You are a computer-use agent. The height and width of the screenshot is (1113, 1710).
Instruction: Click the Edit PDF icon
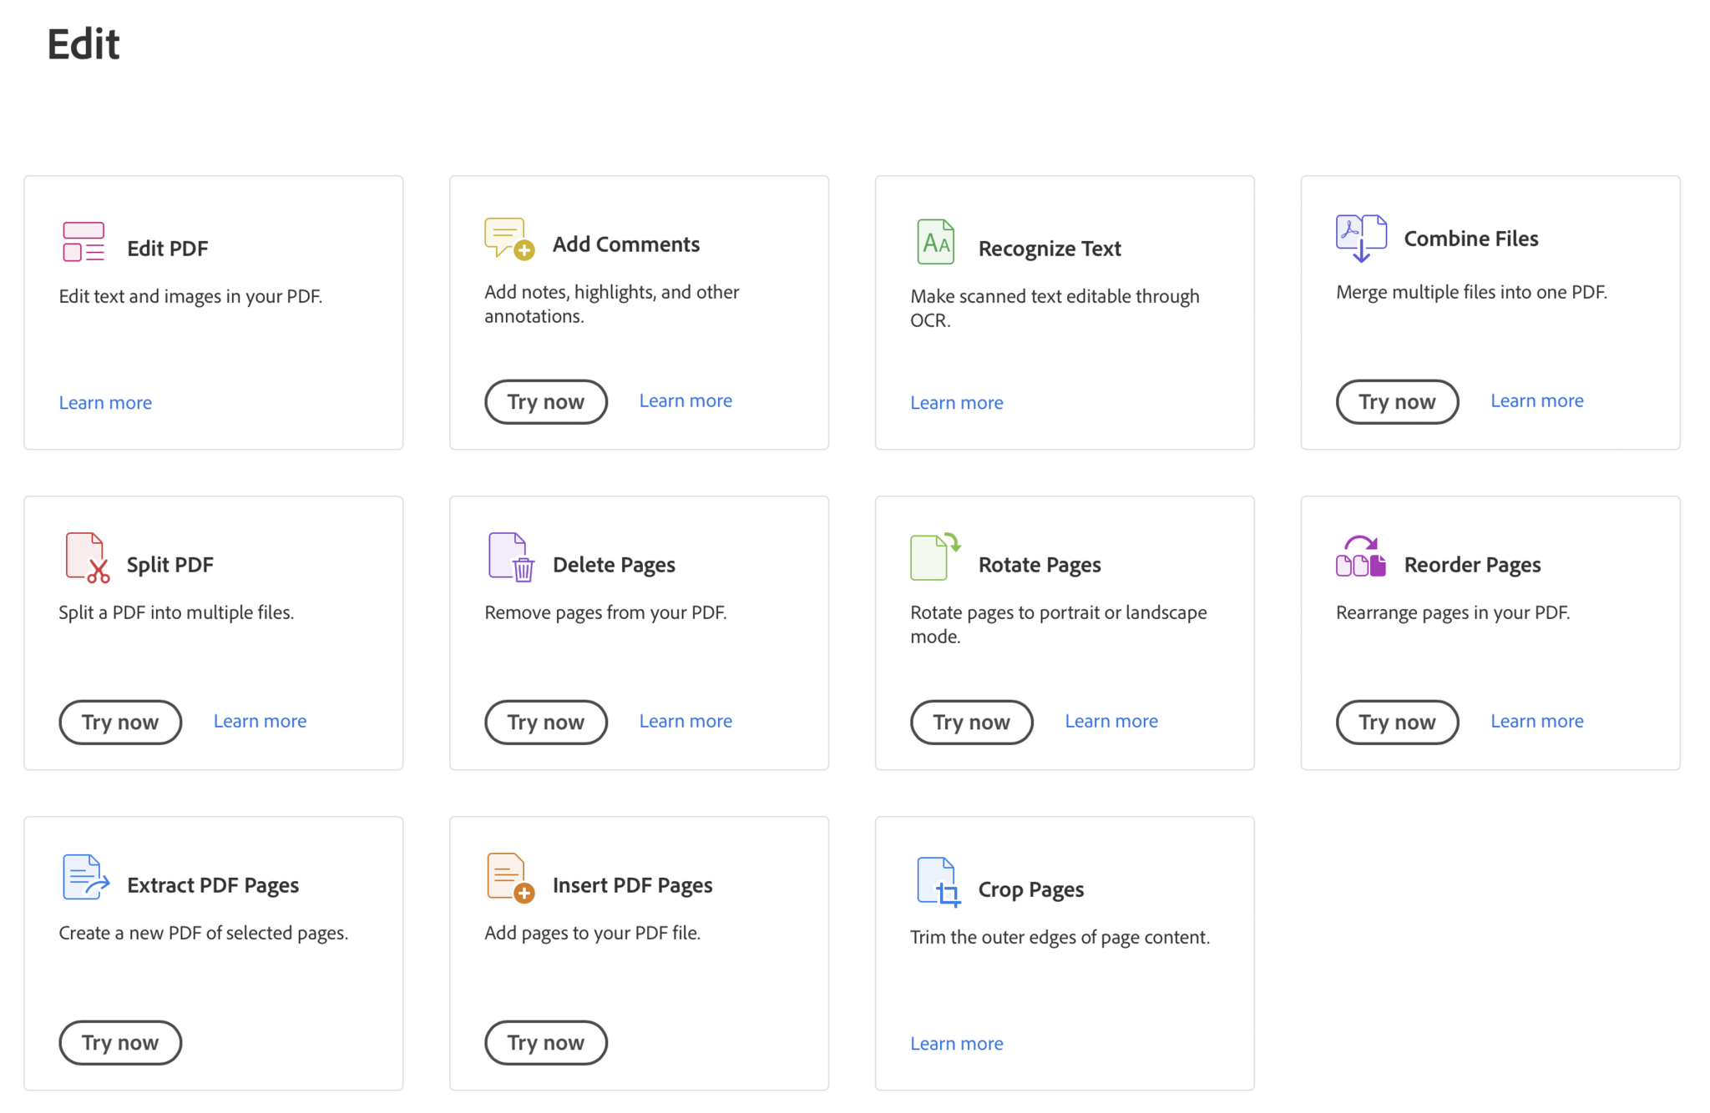point(83,242)
